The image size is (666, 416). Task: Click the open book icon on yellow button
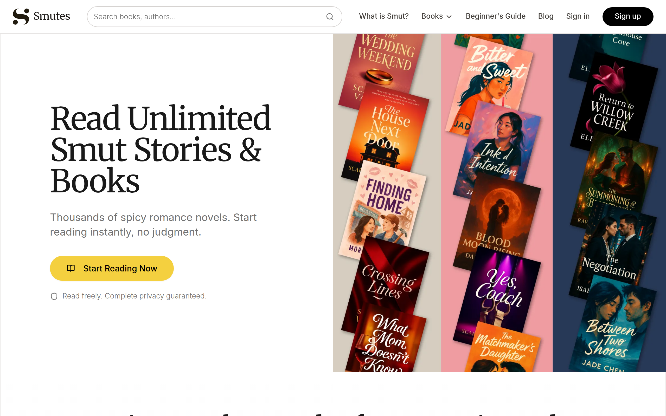point(71,268)
